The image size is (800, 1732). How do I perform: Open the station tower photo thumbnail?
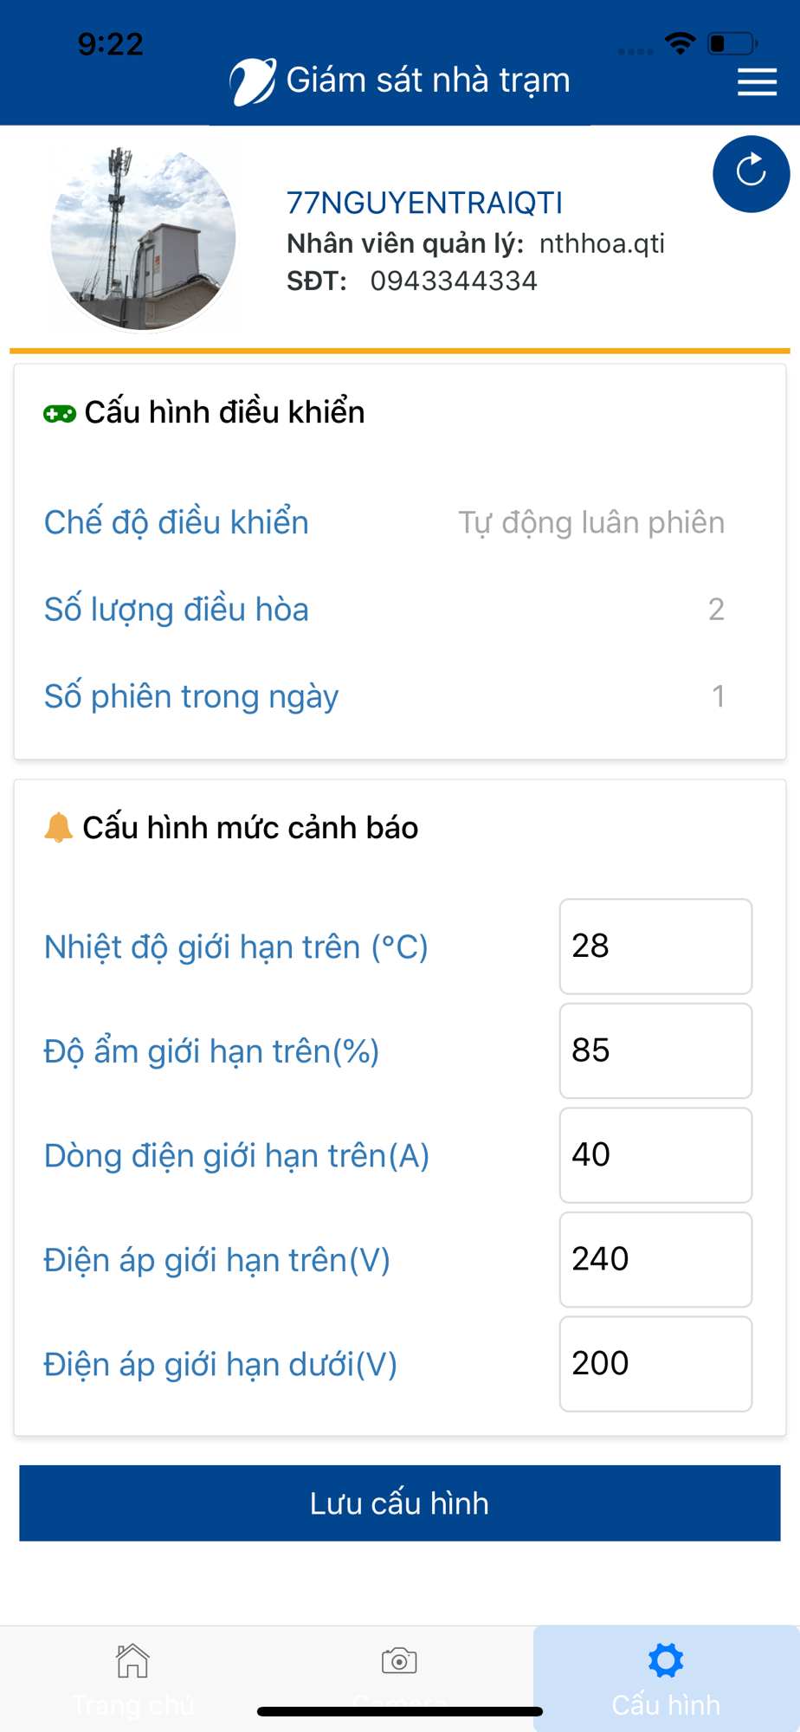143,238
